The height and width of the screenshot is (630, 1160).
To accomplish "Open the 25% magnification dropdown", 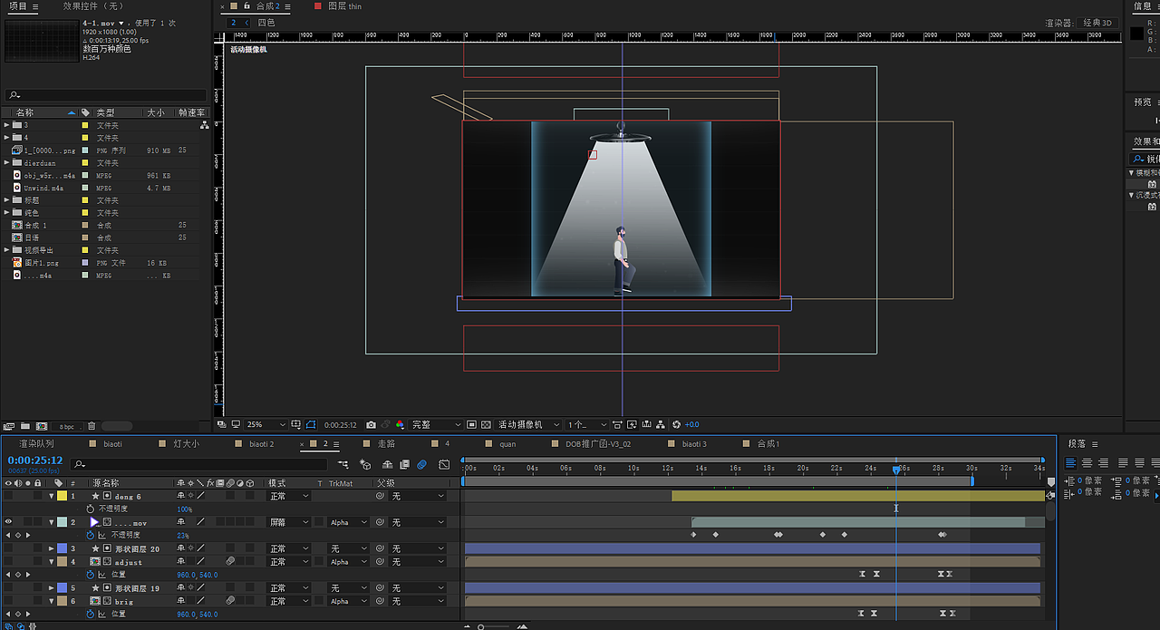I will [x=266, y=424].
